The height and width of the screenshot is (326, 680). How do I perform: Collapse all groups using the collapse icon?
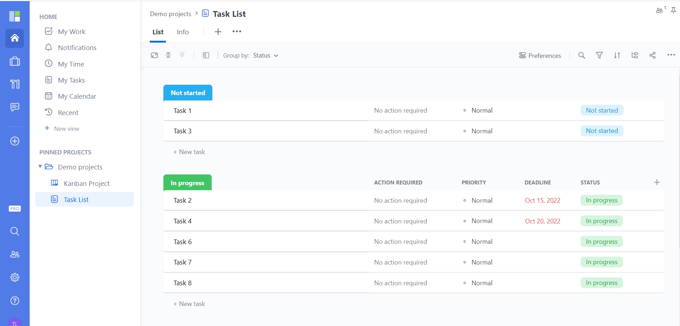point(168,55)
